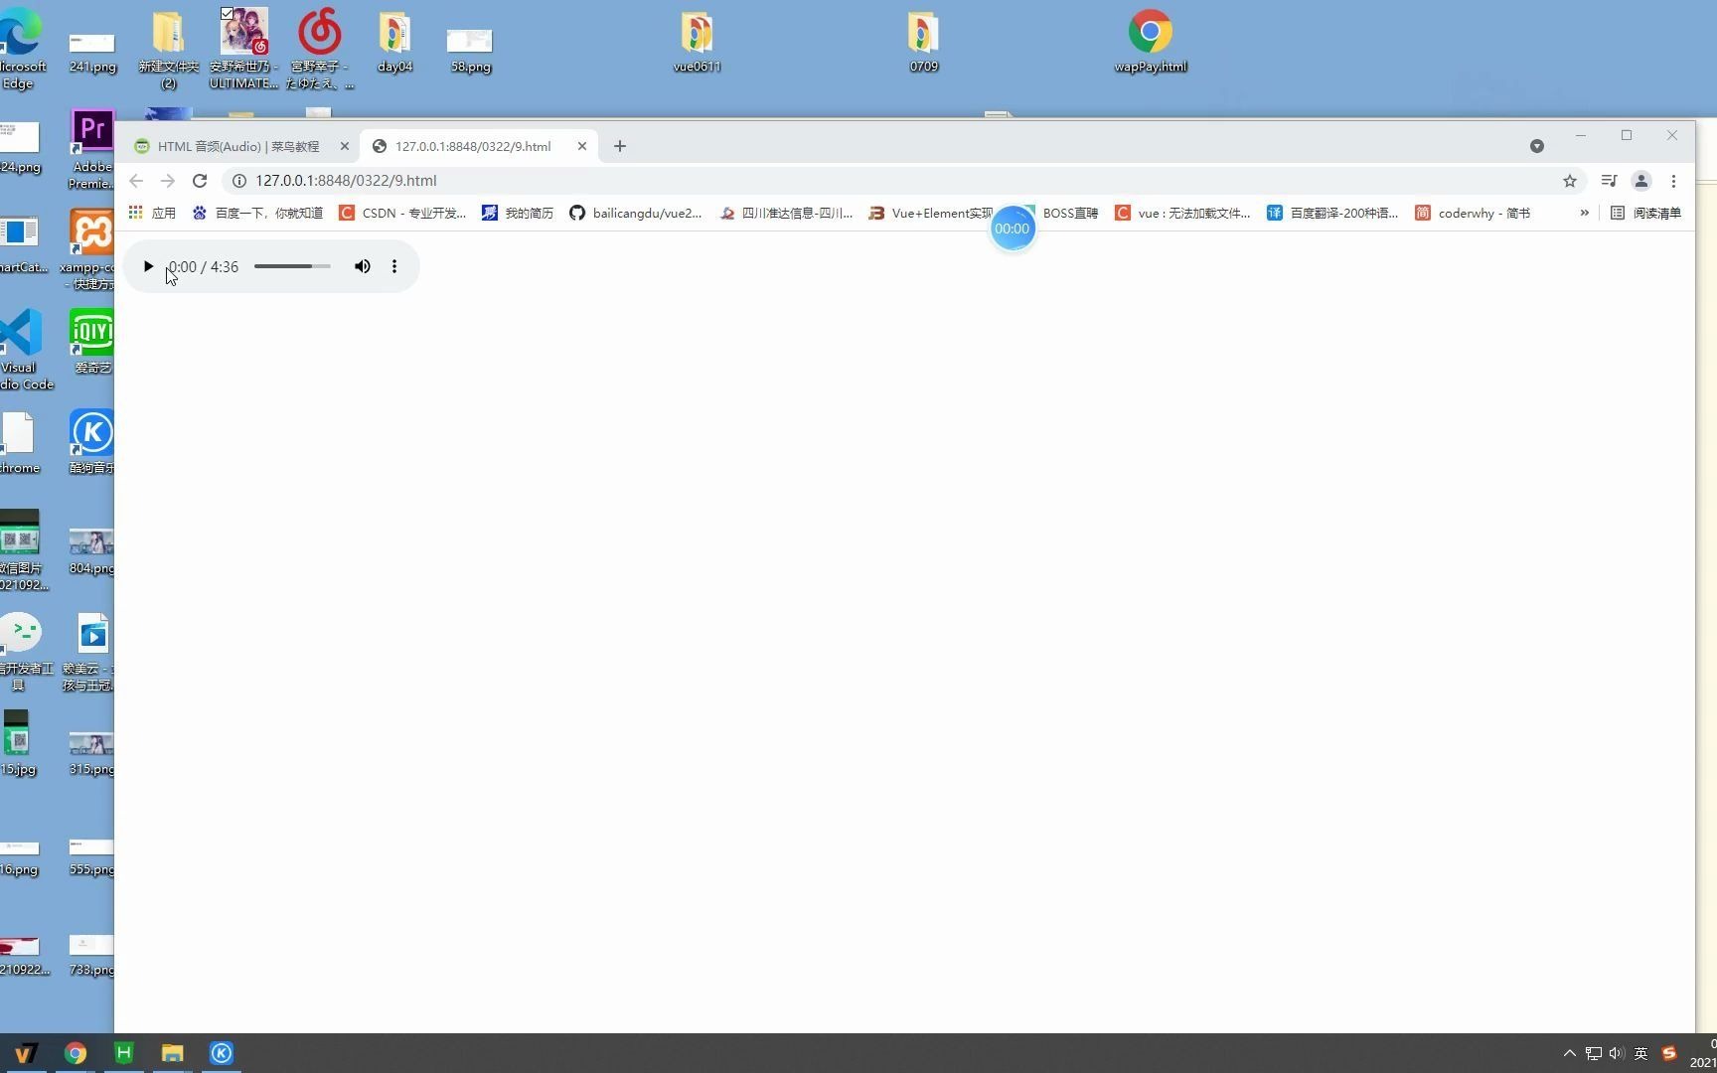Launch 酷狗音乐 desktop shortcut
Viewport: 1717px width, 1073px height.
pyautogui.click(x=92, y=442)
